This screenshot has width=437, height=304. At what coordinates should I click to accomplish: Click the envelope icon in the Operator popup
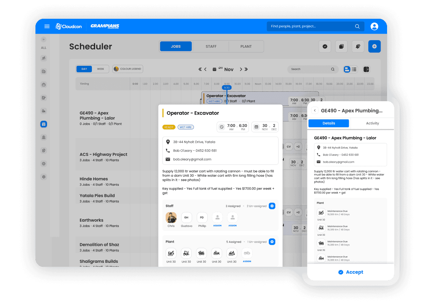click(168, 159)
